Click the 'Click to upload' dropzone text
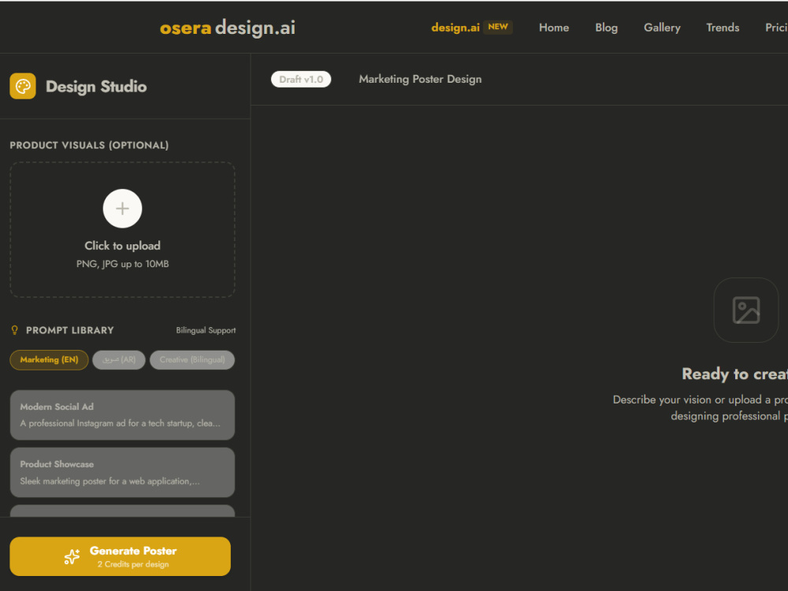The height and width of the screenshot is (591, 788). click(122, 246)
